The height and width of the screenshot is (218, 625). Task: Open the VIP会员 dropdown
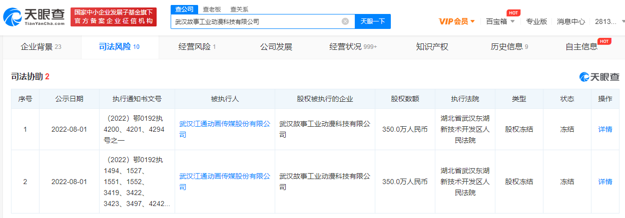click(457, 21)
